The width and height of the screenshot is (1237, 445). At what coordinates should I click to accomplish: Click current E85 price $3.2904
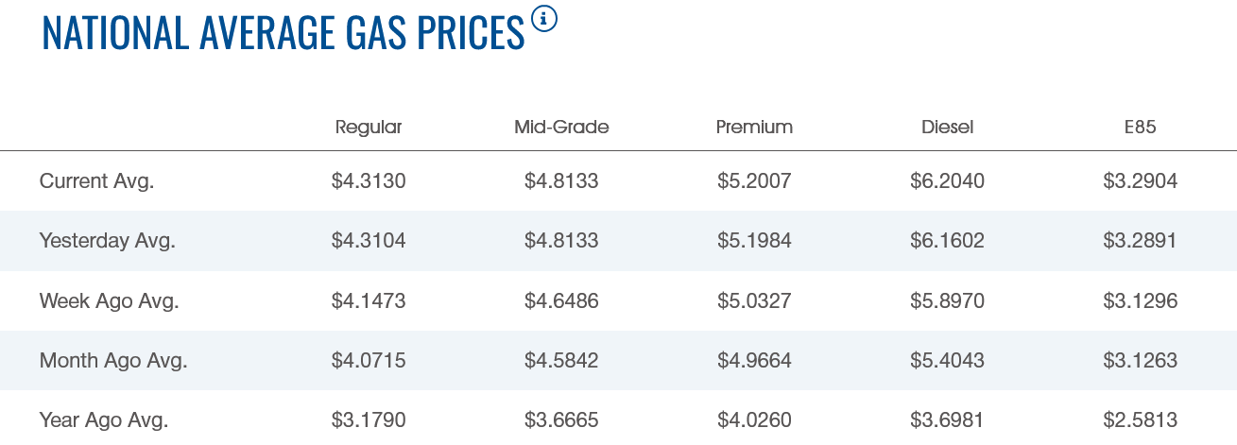(1140, 181)
